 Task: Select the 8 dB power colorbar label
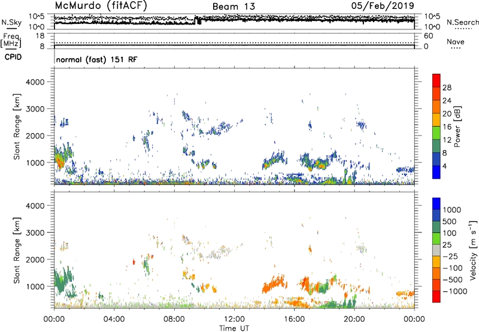(x=445, y=153)
